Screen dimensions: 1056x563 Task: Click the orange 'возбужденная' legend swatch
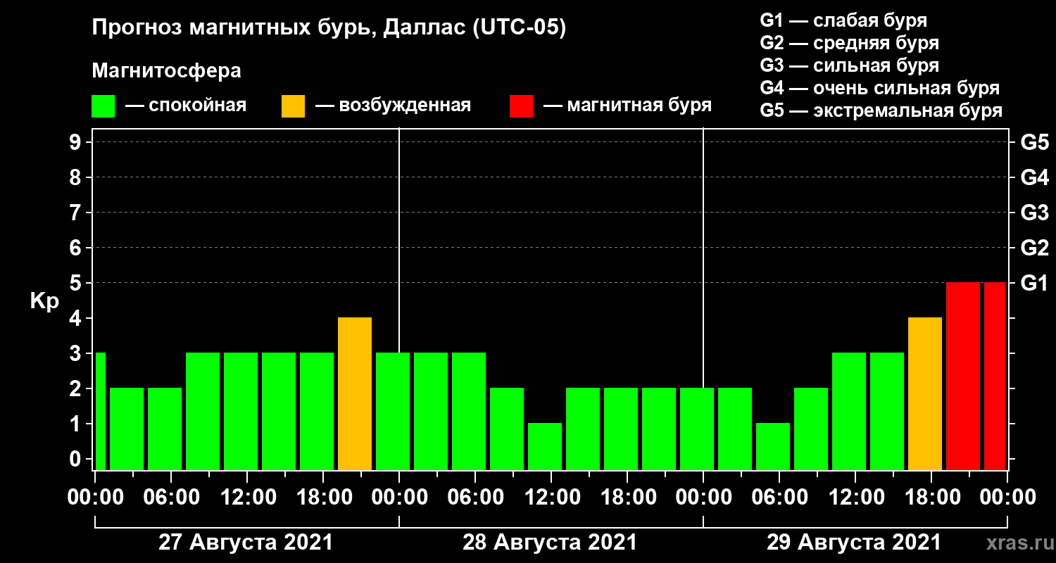click(294, 106)
